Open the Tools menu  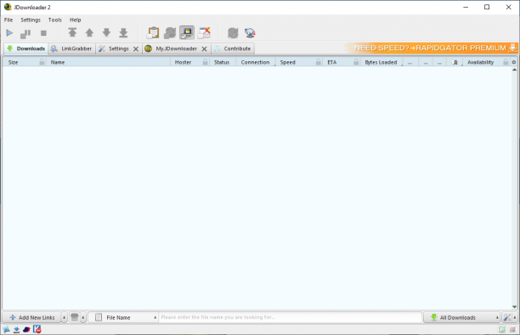pyautogui.click(x=54, y=20)
